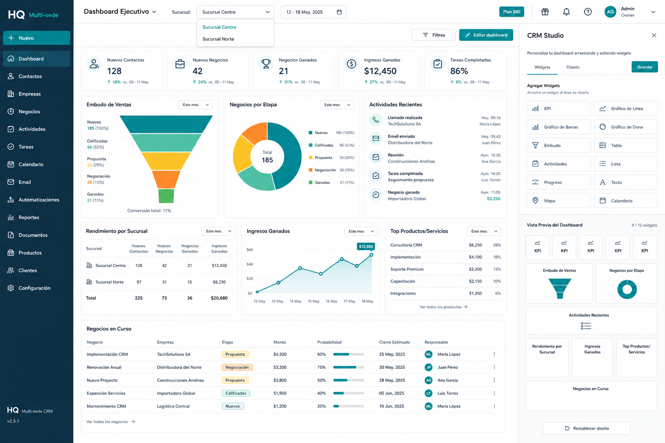Open the help question mark icon
The image size is (665, 443).
588,12
